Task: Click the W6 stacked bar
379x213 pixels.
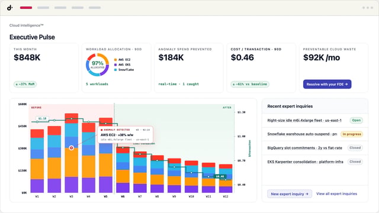Action: pyautogui.click(x=123, y=170)
